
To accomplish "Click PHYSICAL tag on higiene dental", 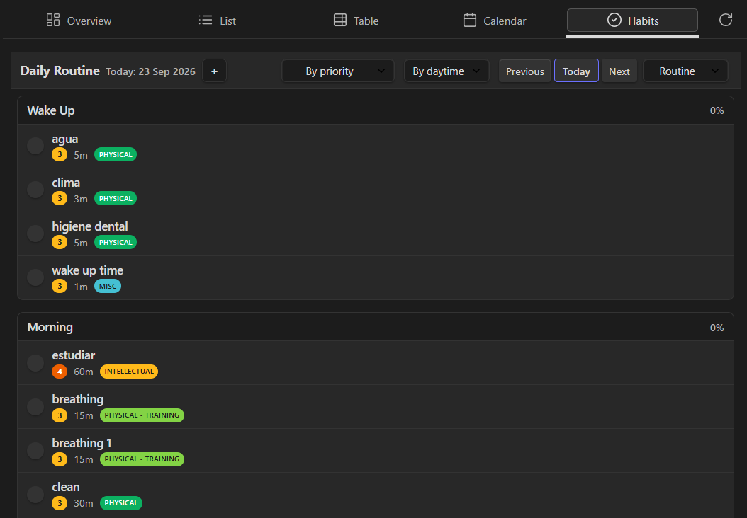I will tap(116, 242).
